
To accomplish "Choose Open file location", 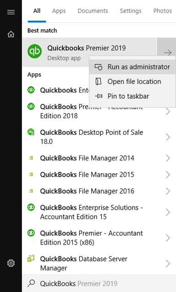I will 132,81.
